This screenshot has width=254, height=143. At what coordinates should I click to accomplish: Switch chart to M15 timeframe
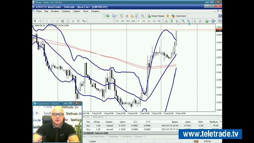(128, 21)
